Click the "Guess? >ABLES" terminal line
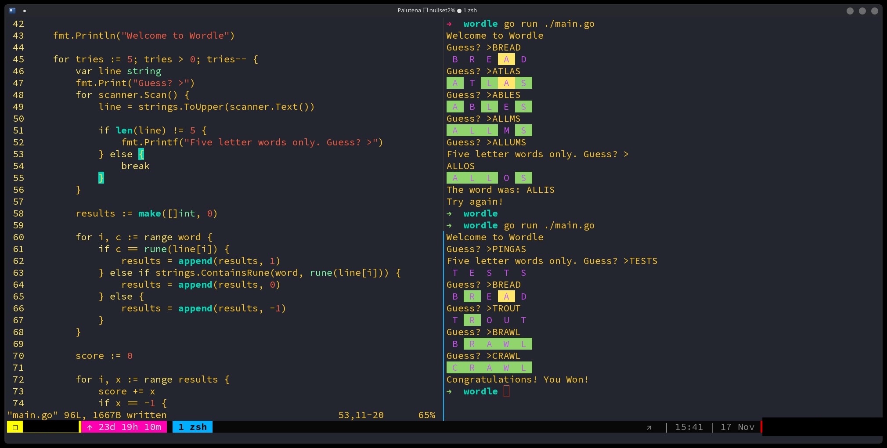The image size is (887, 448). [483, 95]
